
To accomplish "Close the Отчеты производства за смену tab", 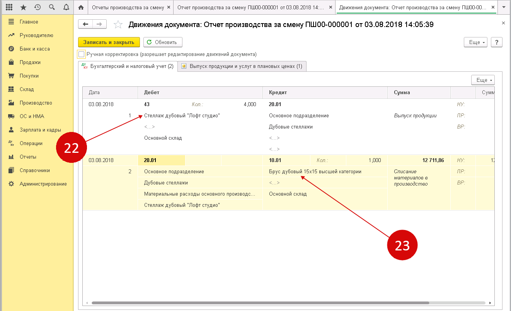I will tap(168, 7).
